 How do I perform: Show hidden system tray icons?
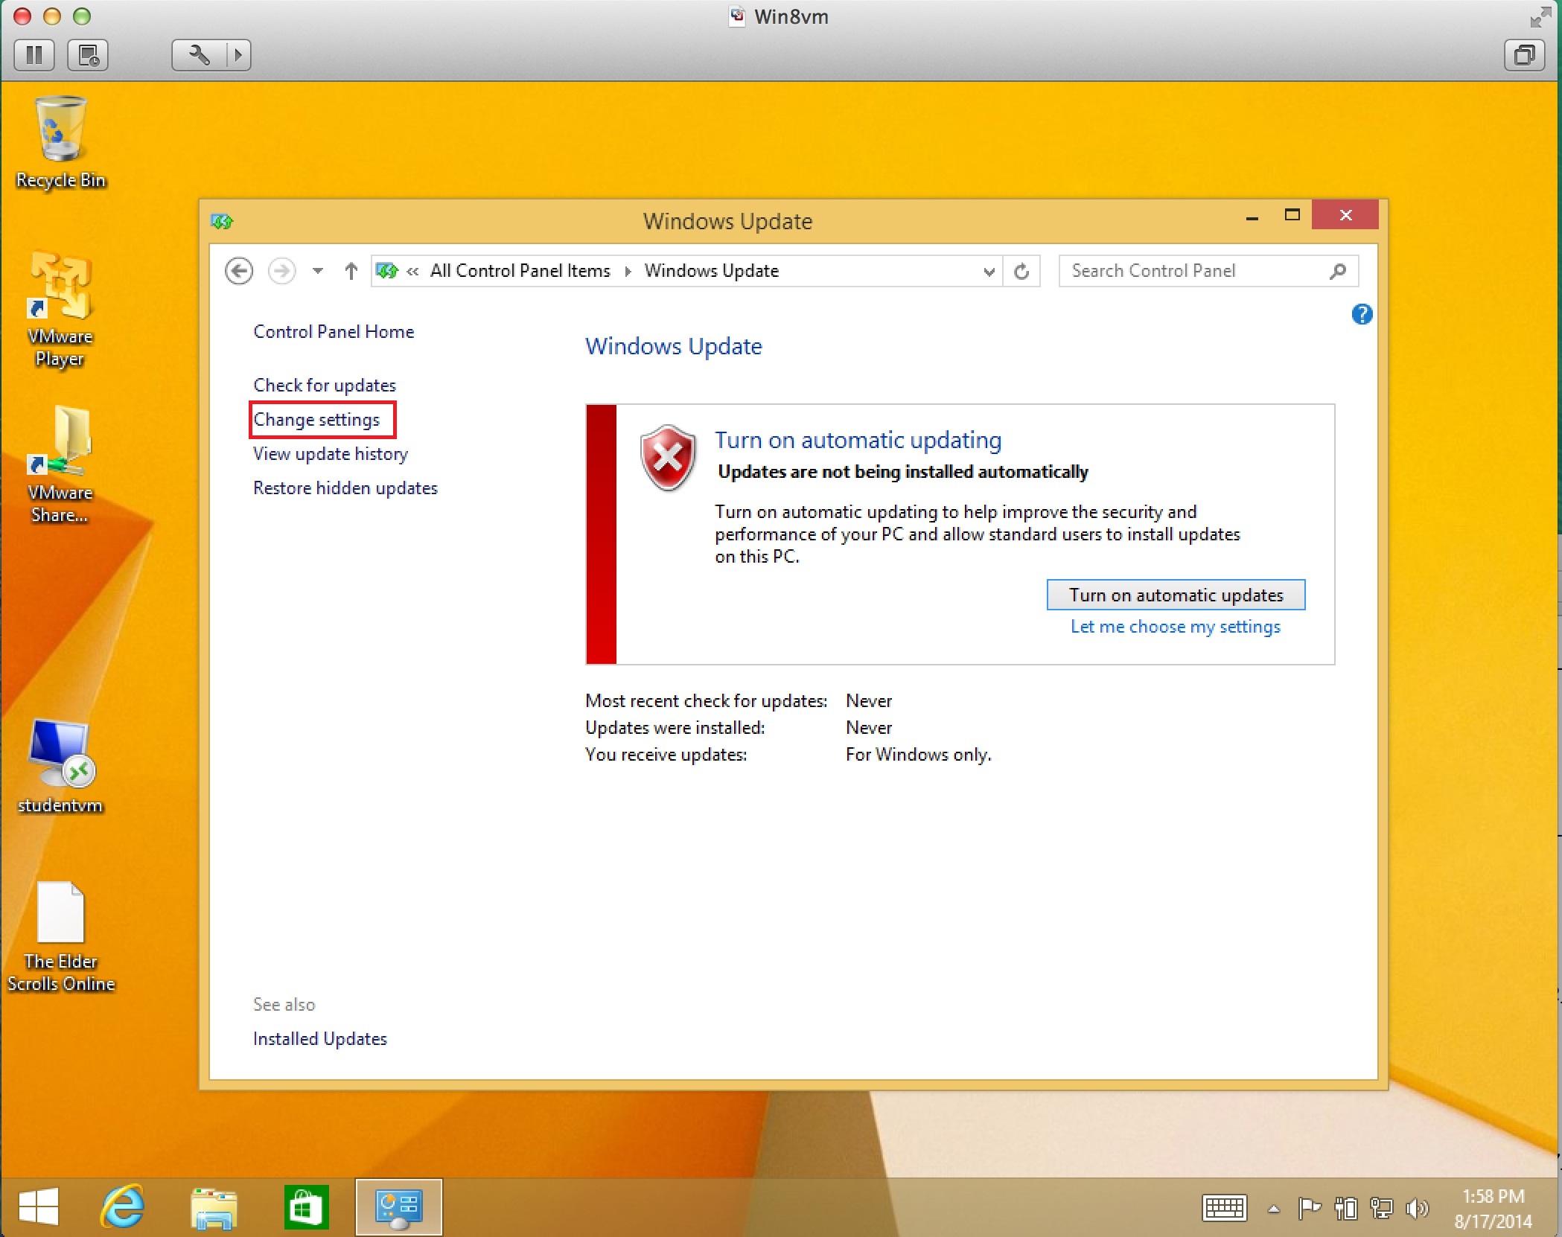(x=1274, y=1208)
